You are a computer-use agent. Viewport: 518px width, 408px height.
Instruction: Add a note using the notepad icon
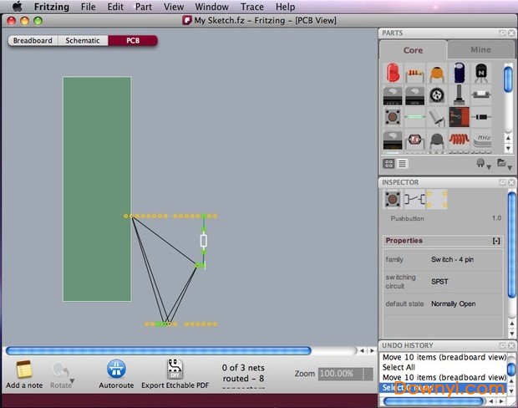pyautogui.click(x=24, y=369)
